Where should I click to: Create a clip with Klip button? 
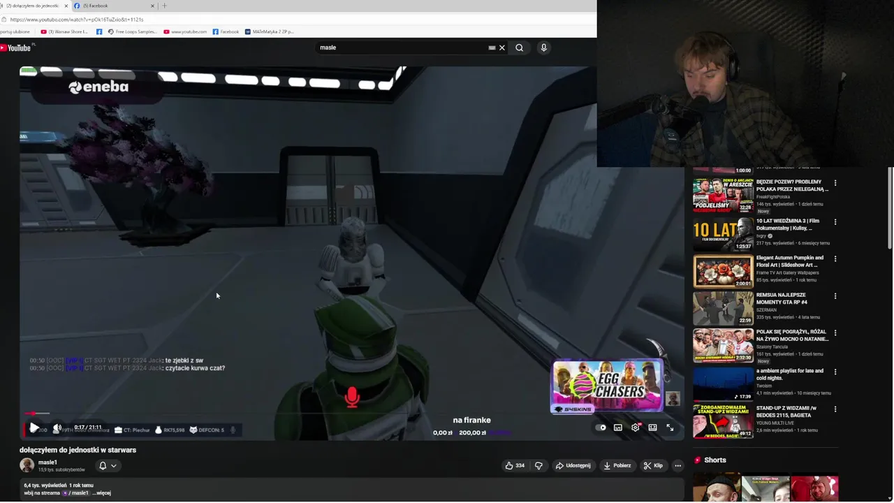tap(653, 465)
